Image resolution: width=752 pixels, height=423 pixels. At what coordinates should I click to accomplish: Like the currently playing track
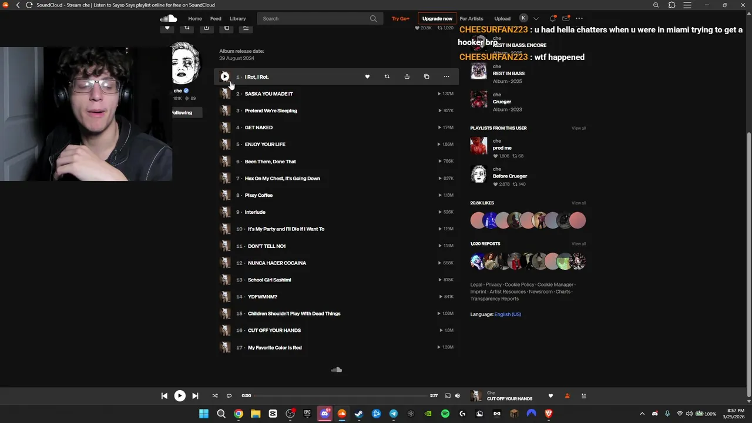pos(550,396)
